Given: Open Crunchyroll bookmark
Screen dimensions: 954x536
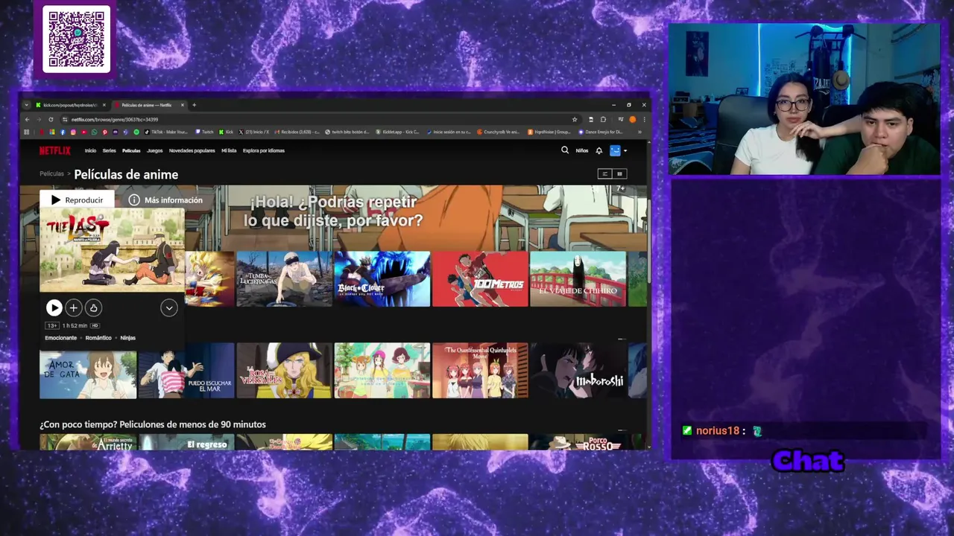Looking at the screenshot, I should (x=499, y=132).
